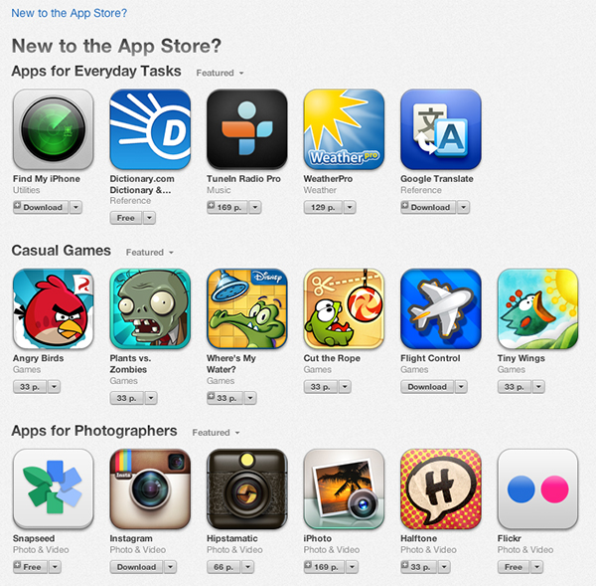Open the TuneIn Radio Pro icon
The image size is (596, 586).
point(247,129)
